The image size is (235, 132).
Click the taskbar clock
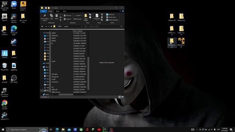coord(224,129)
